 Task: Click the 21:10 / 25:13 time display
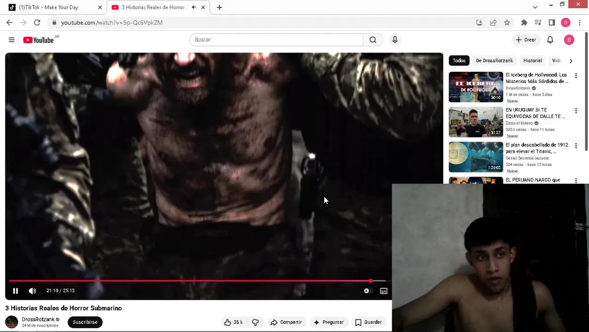[x=60, y=291]
